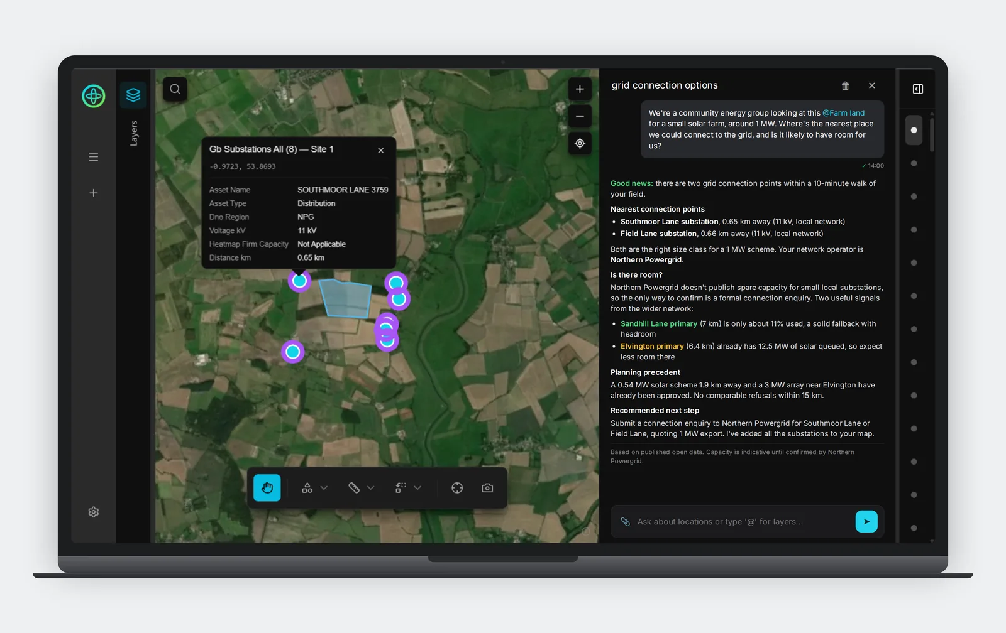
Task: Open the map search magnifier
Action: tap(175, 89)
